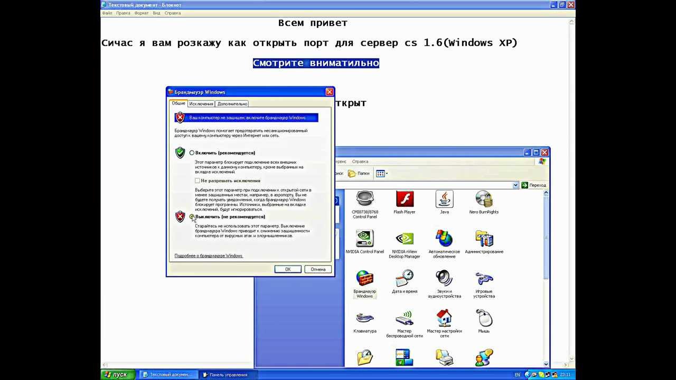Click Отмена in the firewall dialog

click(x=318, y=269)
